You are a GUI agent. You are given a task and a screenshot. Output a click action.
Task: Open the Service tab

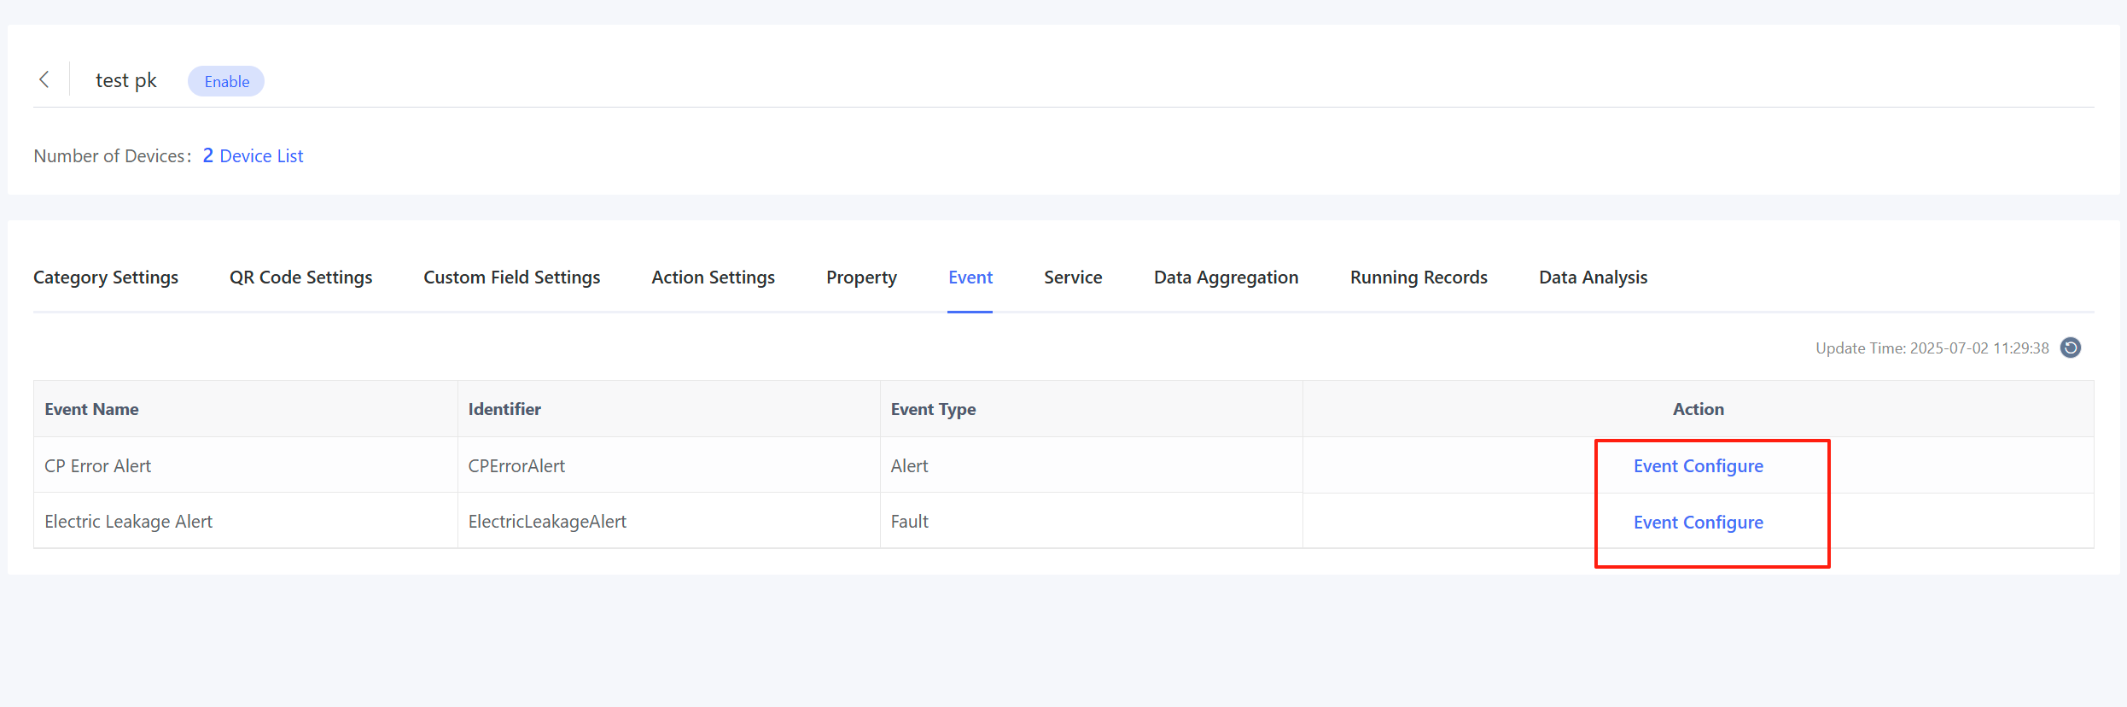click(1073, 278)
